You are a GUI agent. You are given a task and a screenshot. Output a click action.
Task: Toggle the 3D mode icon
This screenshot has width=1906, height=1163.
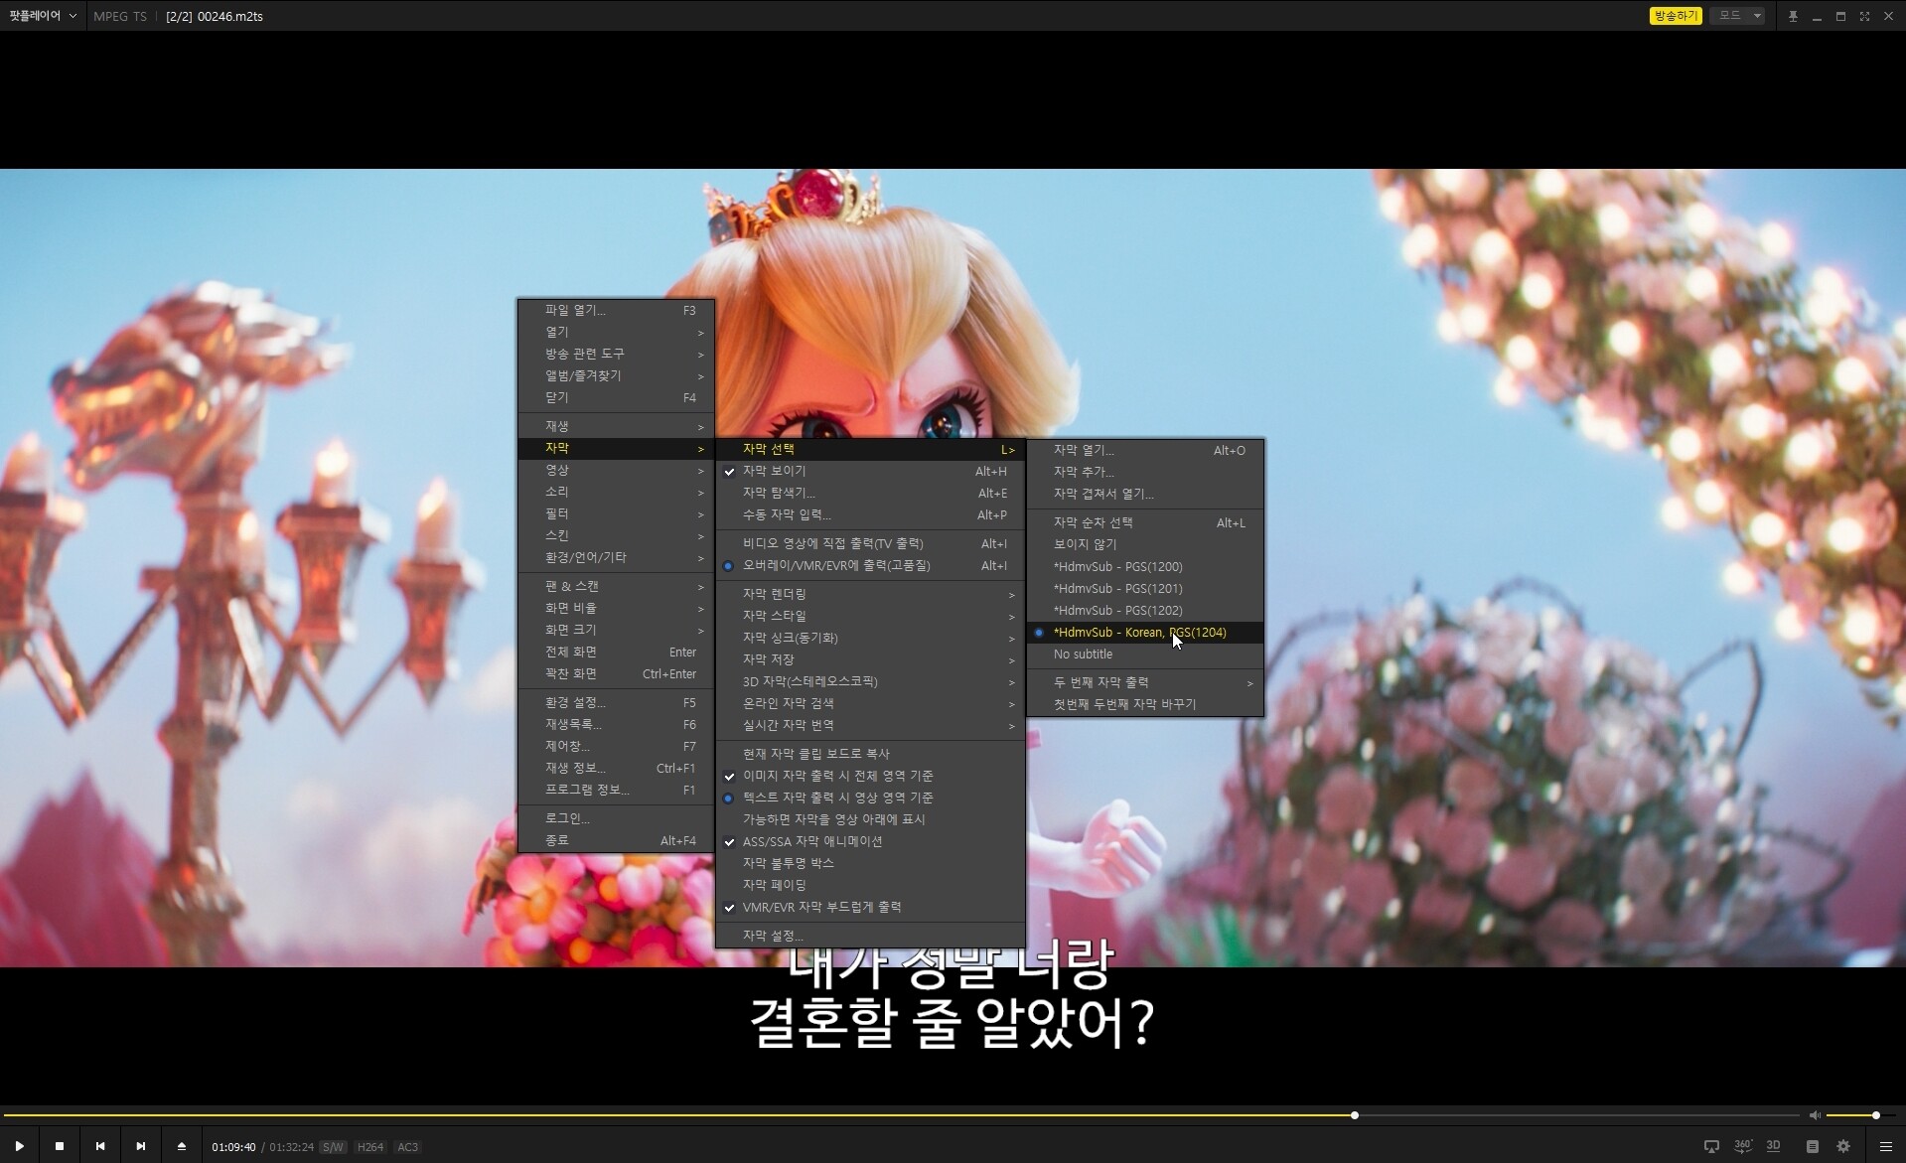(1773, 1146)
